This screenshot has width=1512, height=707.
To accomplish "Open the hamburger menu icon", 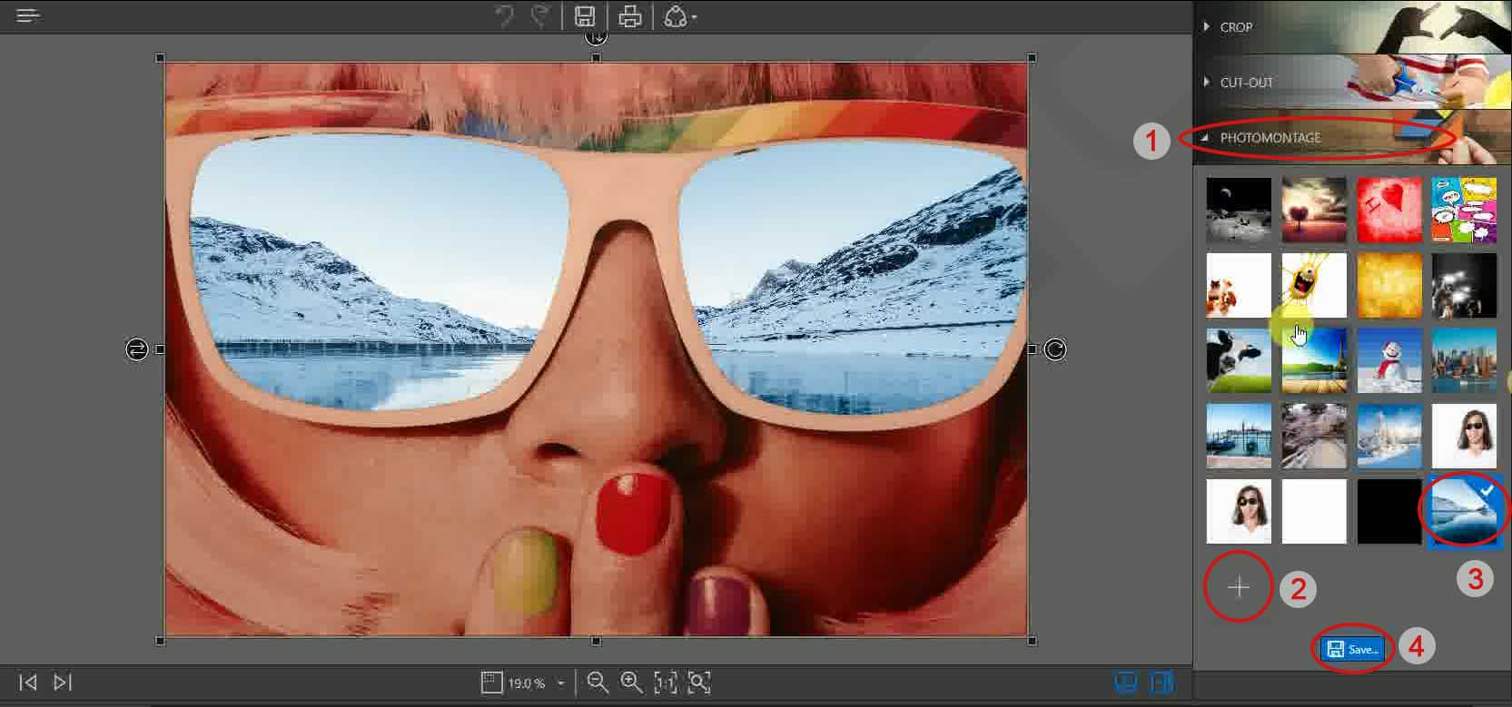I will (x=28, y=15).
